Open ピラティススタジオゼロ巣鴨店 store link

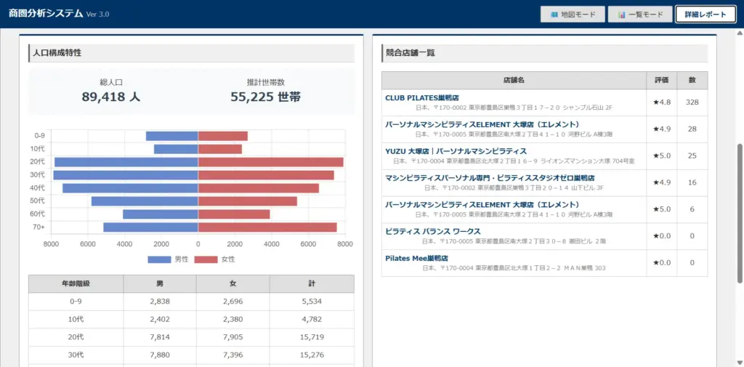[490, 178]
